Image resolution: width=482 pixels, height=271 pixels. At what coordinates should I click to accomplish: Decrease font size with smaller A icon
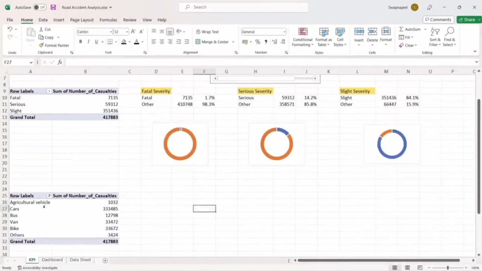click(x=141, y=32)
